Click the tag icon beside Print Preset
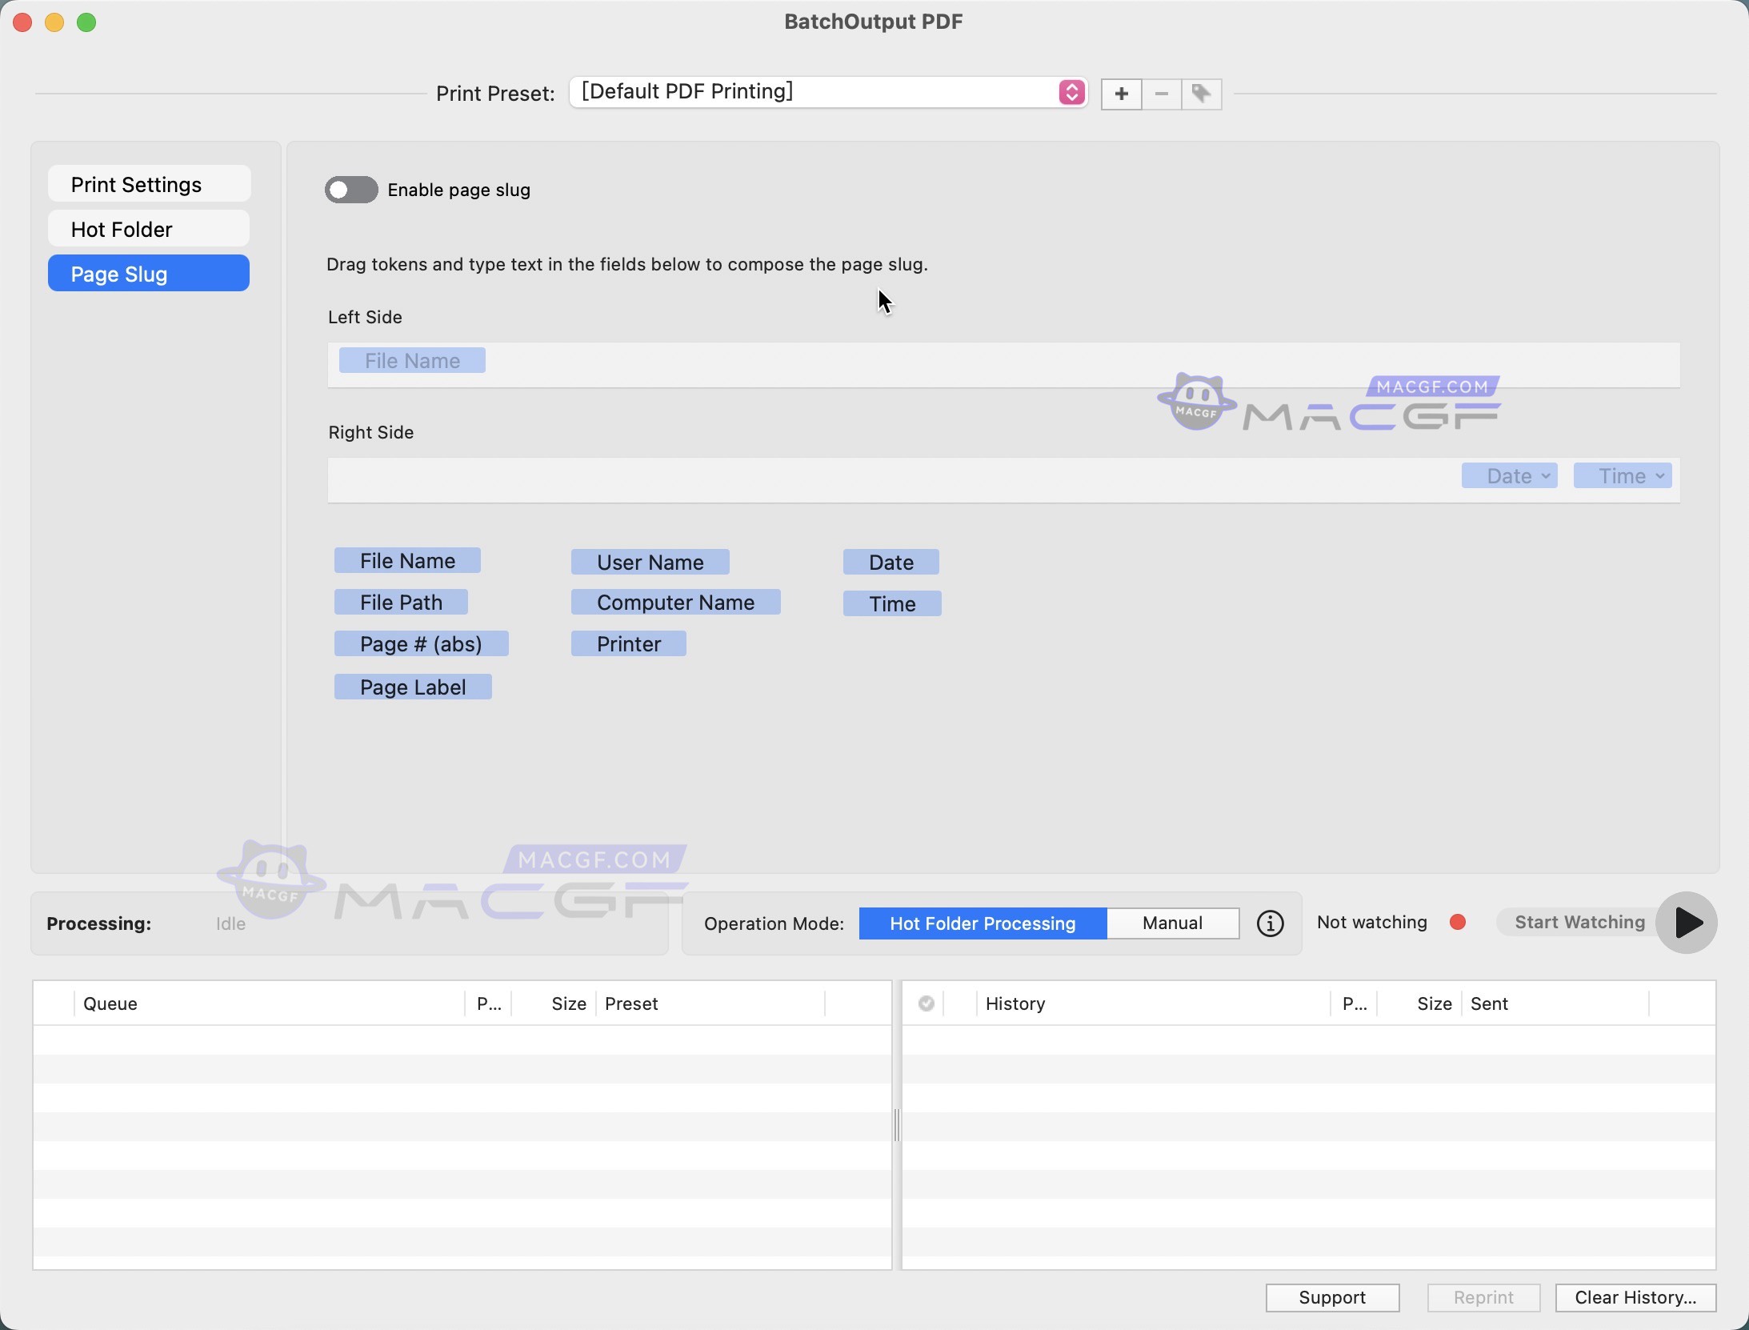1749x1330 pixels. (x=1201, y=94)
